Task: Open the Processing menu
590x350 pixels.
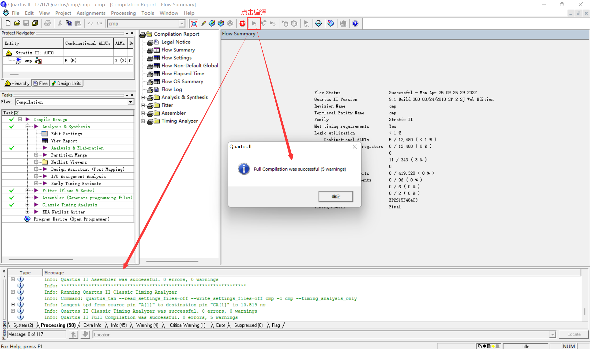Action: [123, 13]
